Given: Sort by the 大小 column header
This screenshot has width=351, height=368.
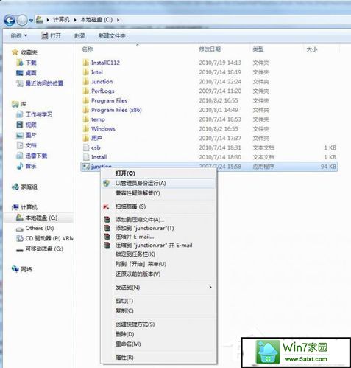Looking at the screenshot, I should (312, 49).
